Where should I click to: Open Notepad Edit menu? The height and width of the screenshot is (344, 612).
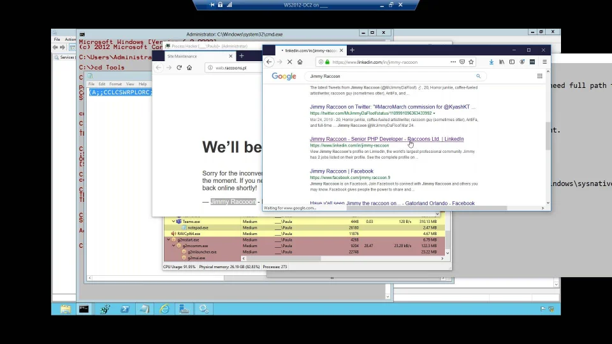(102, 84)
